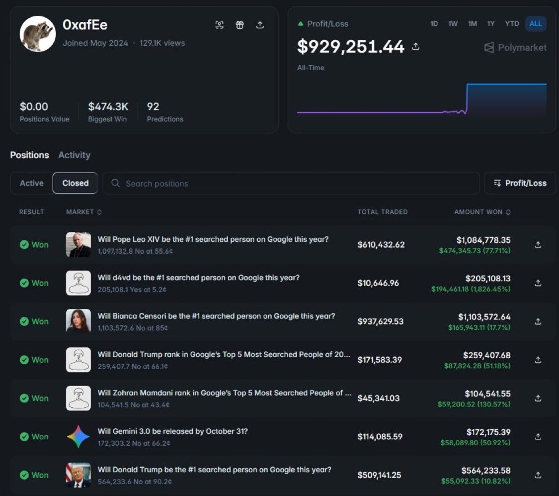Click the $474.3K Biggest Win stat
Image resolution: width=559 pixels, height=496 pixels.
coord(108,111)
